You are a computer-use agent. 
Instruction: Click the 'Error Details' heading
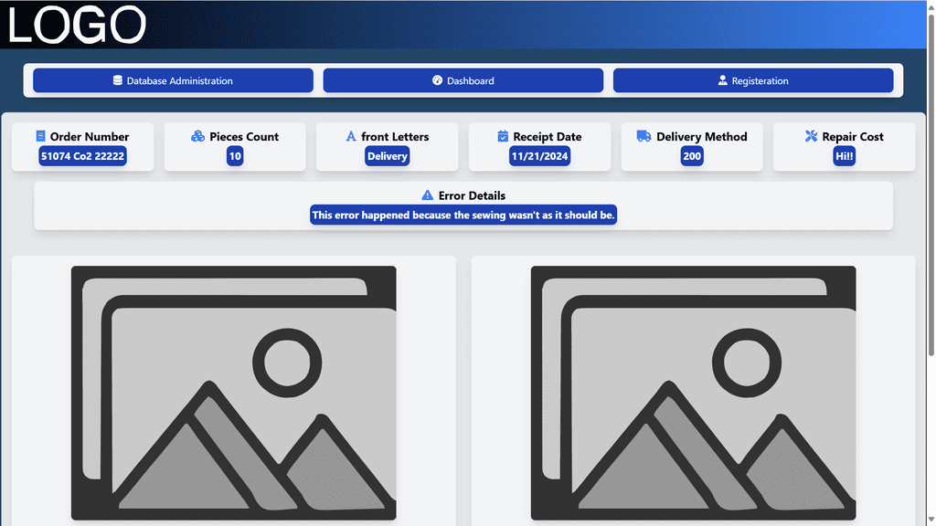[x=472, y=195]
